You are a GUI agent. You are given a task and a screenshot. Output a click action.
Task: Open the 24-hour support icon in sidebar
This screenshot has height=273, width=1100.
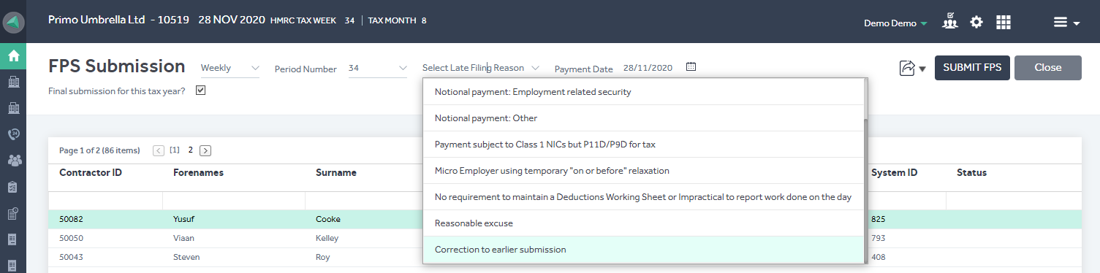tap(13, 134)
